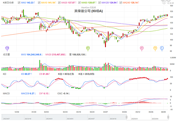Click the K值 > 80 legend text
Screen dimensions: 179x122
pos(66,74)
